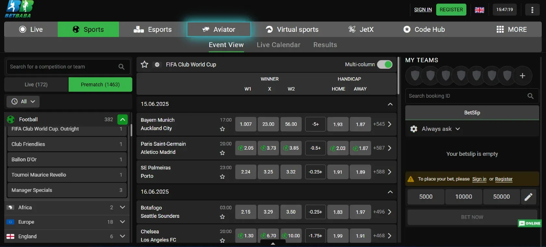Collapse the 16.06.2025 date group
This screenshot has height=247, width=546.
pos(390,192)
